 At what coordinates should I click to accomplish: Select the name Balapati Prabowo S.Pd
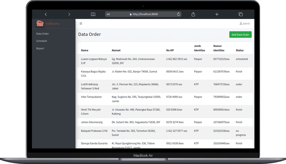click(x=94, y=131)
